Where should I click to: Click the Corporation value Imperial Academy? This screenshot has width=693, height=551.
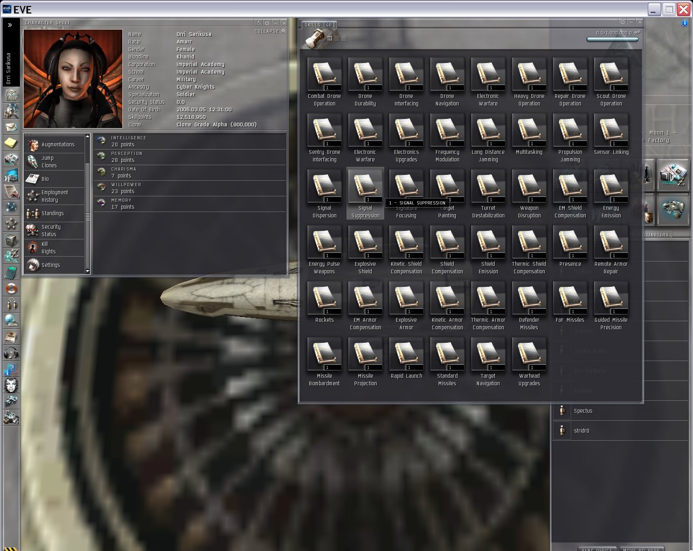tap(200, 65)
